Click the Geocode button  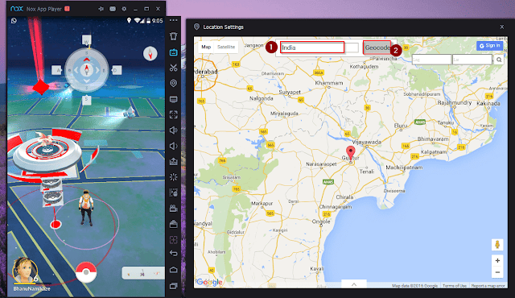click(x=377, y=48)
